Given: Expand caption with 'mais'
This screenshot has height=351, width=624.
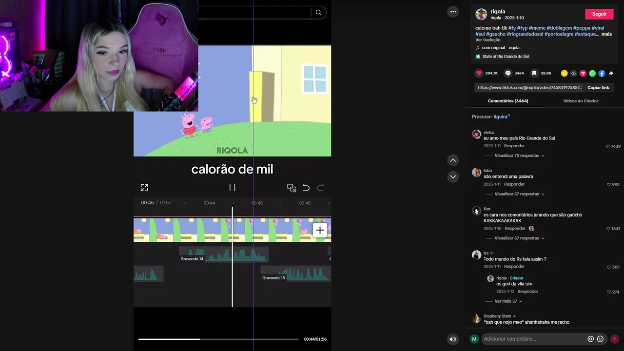Looking at the screenshot, I should (x=606, y=34).
